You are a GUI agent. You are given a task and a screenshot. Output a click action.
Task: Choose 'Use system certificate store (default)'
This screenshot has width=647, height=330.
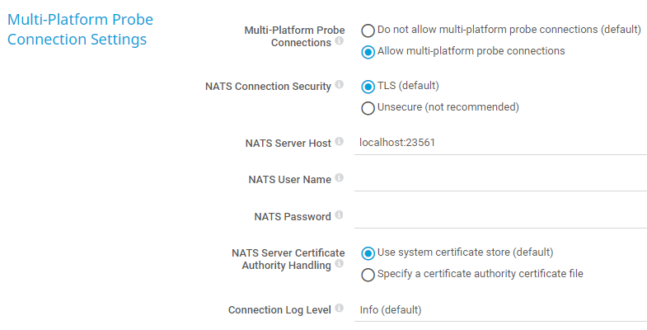(x=368, y=253)
